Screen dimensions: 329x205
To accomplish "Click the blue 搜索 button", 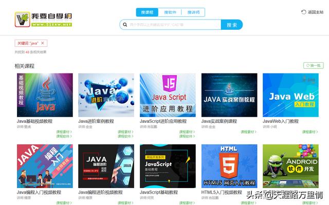I will click(232, 25).
